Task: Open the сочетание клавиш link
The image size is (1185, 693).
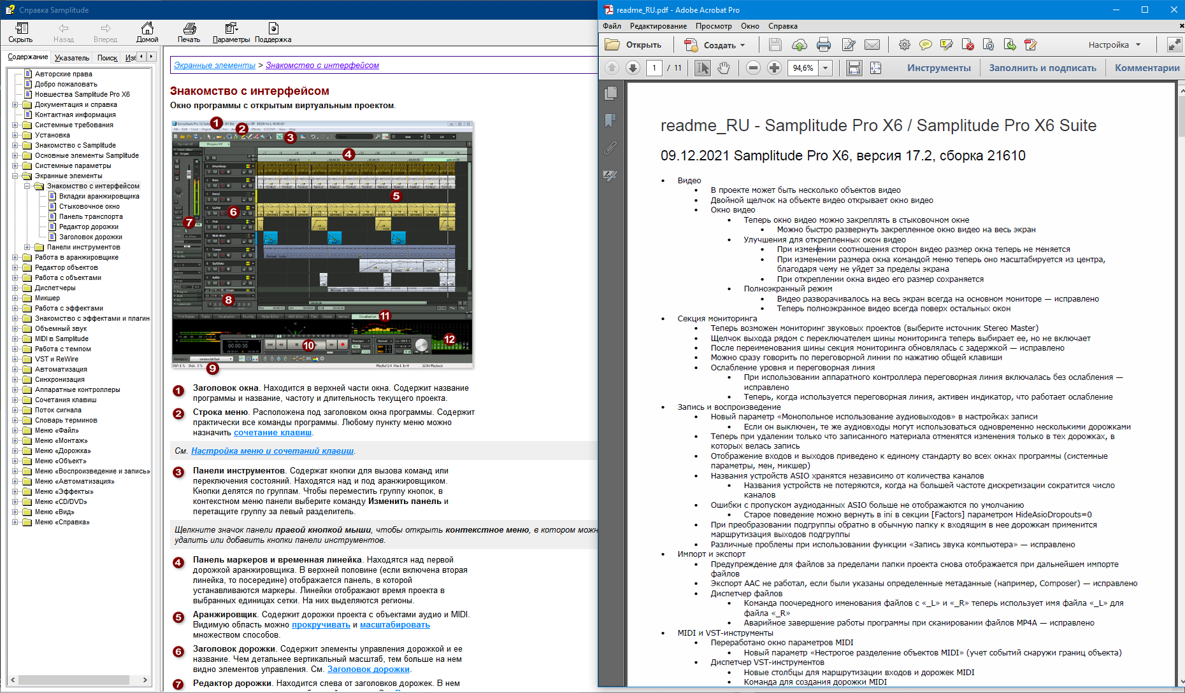Action: (273, 433)
